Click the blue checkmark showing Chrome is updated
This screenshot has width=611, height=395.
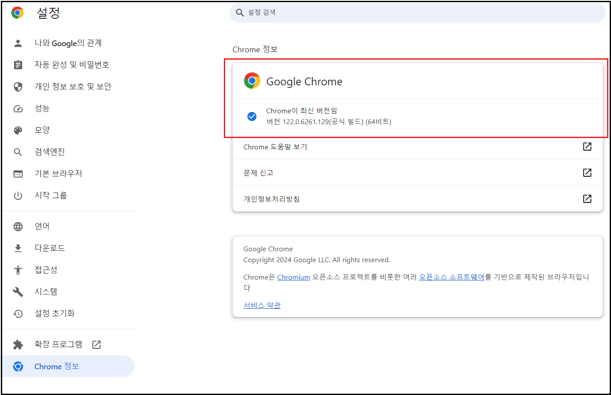[252, 116]
